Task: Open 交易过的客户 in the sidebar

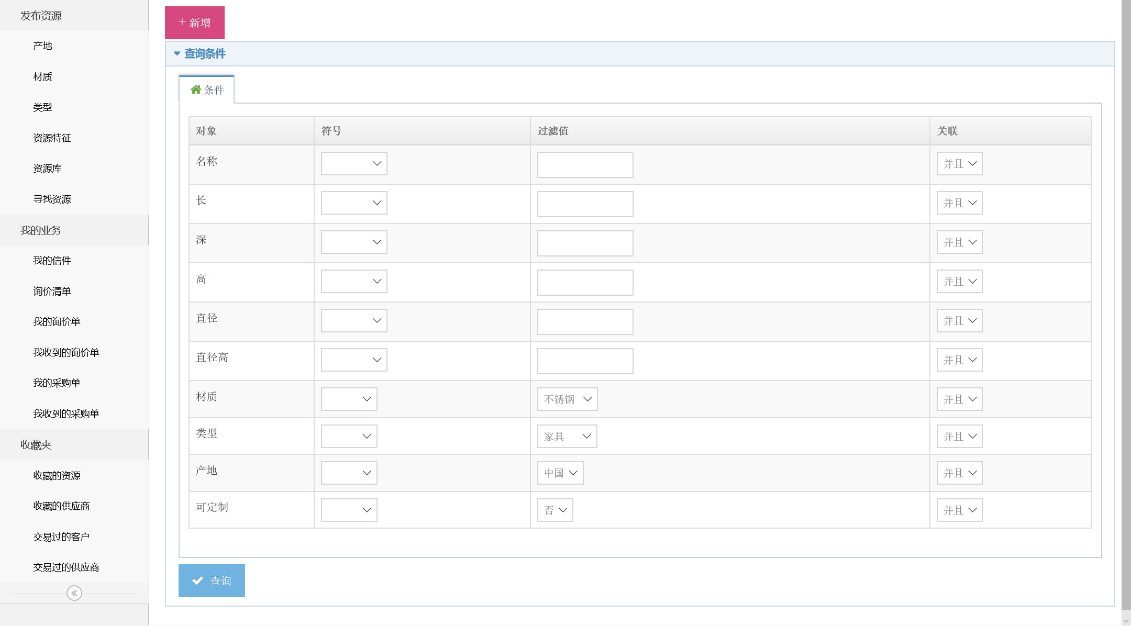Action: (74, 537)
